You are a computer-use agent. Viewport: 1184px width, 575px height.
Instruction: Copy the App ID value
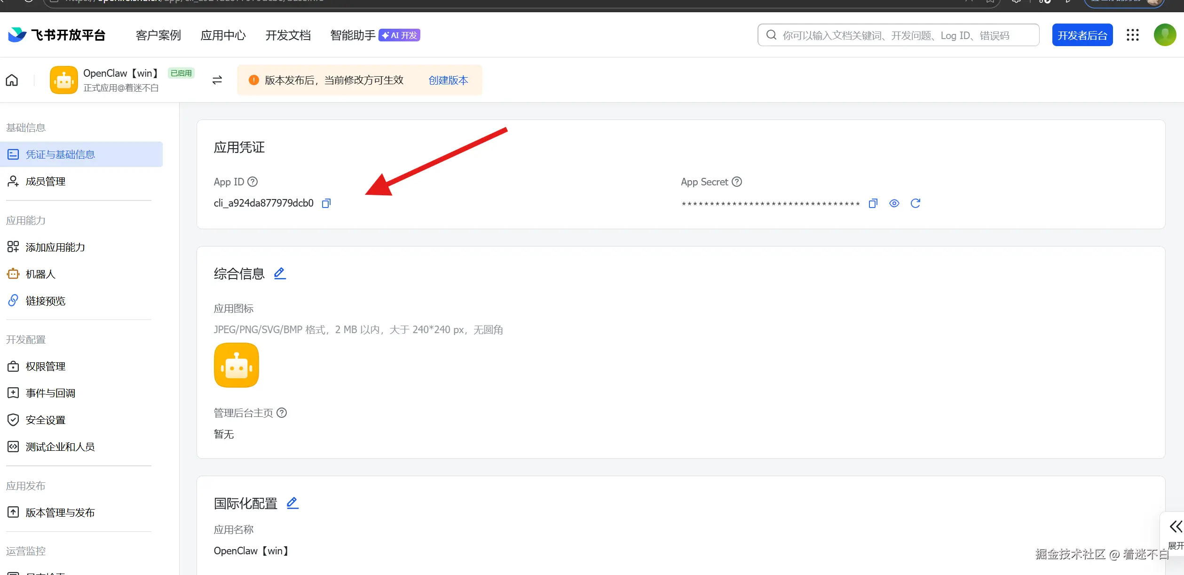326,203
